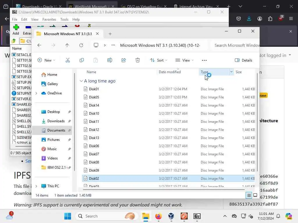Open File menu in 7-Zip window
Viewport: 298px width, 223px height.
coord(15,19)
